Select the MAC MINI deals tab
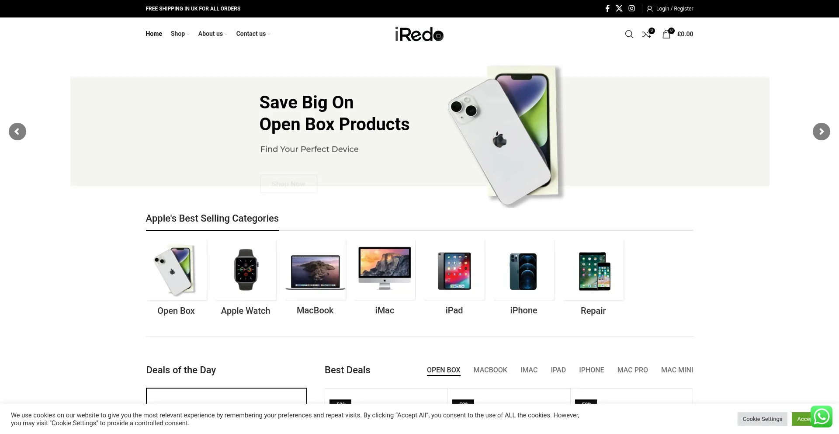The width and height of the screenshot is (839, 434). point(677,370)
